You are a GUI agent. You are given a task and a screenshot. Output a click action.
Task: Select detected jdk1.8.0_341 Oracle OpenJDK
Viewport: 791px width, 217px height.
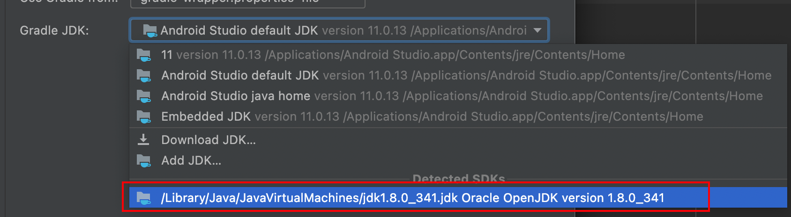(458, 198)
